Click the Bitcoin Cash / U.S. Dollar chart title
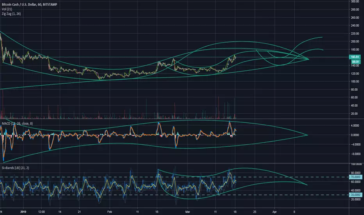This screenshot has width=364, height=215. [29, 4]
